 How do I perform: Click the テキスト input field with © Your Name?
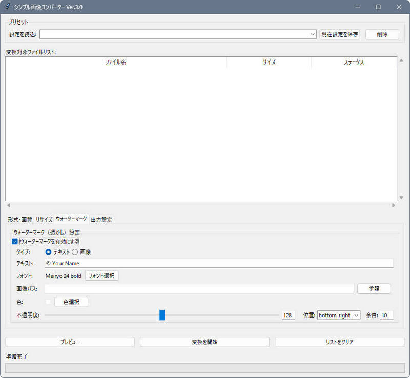click(x=219, y=263)
